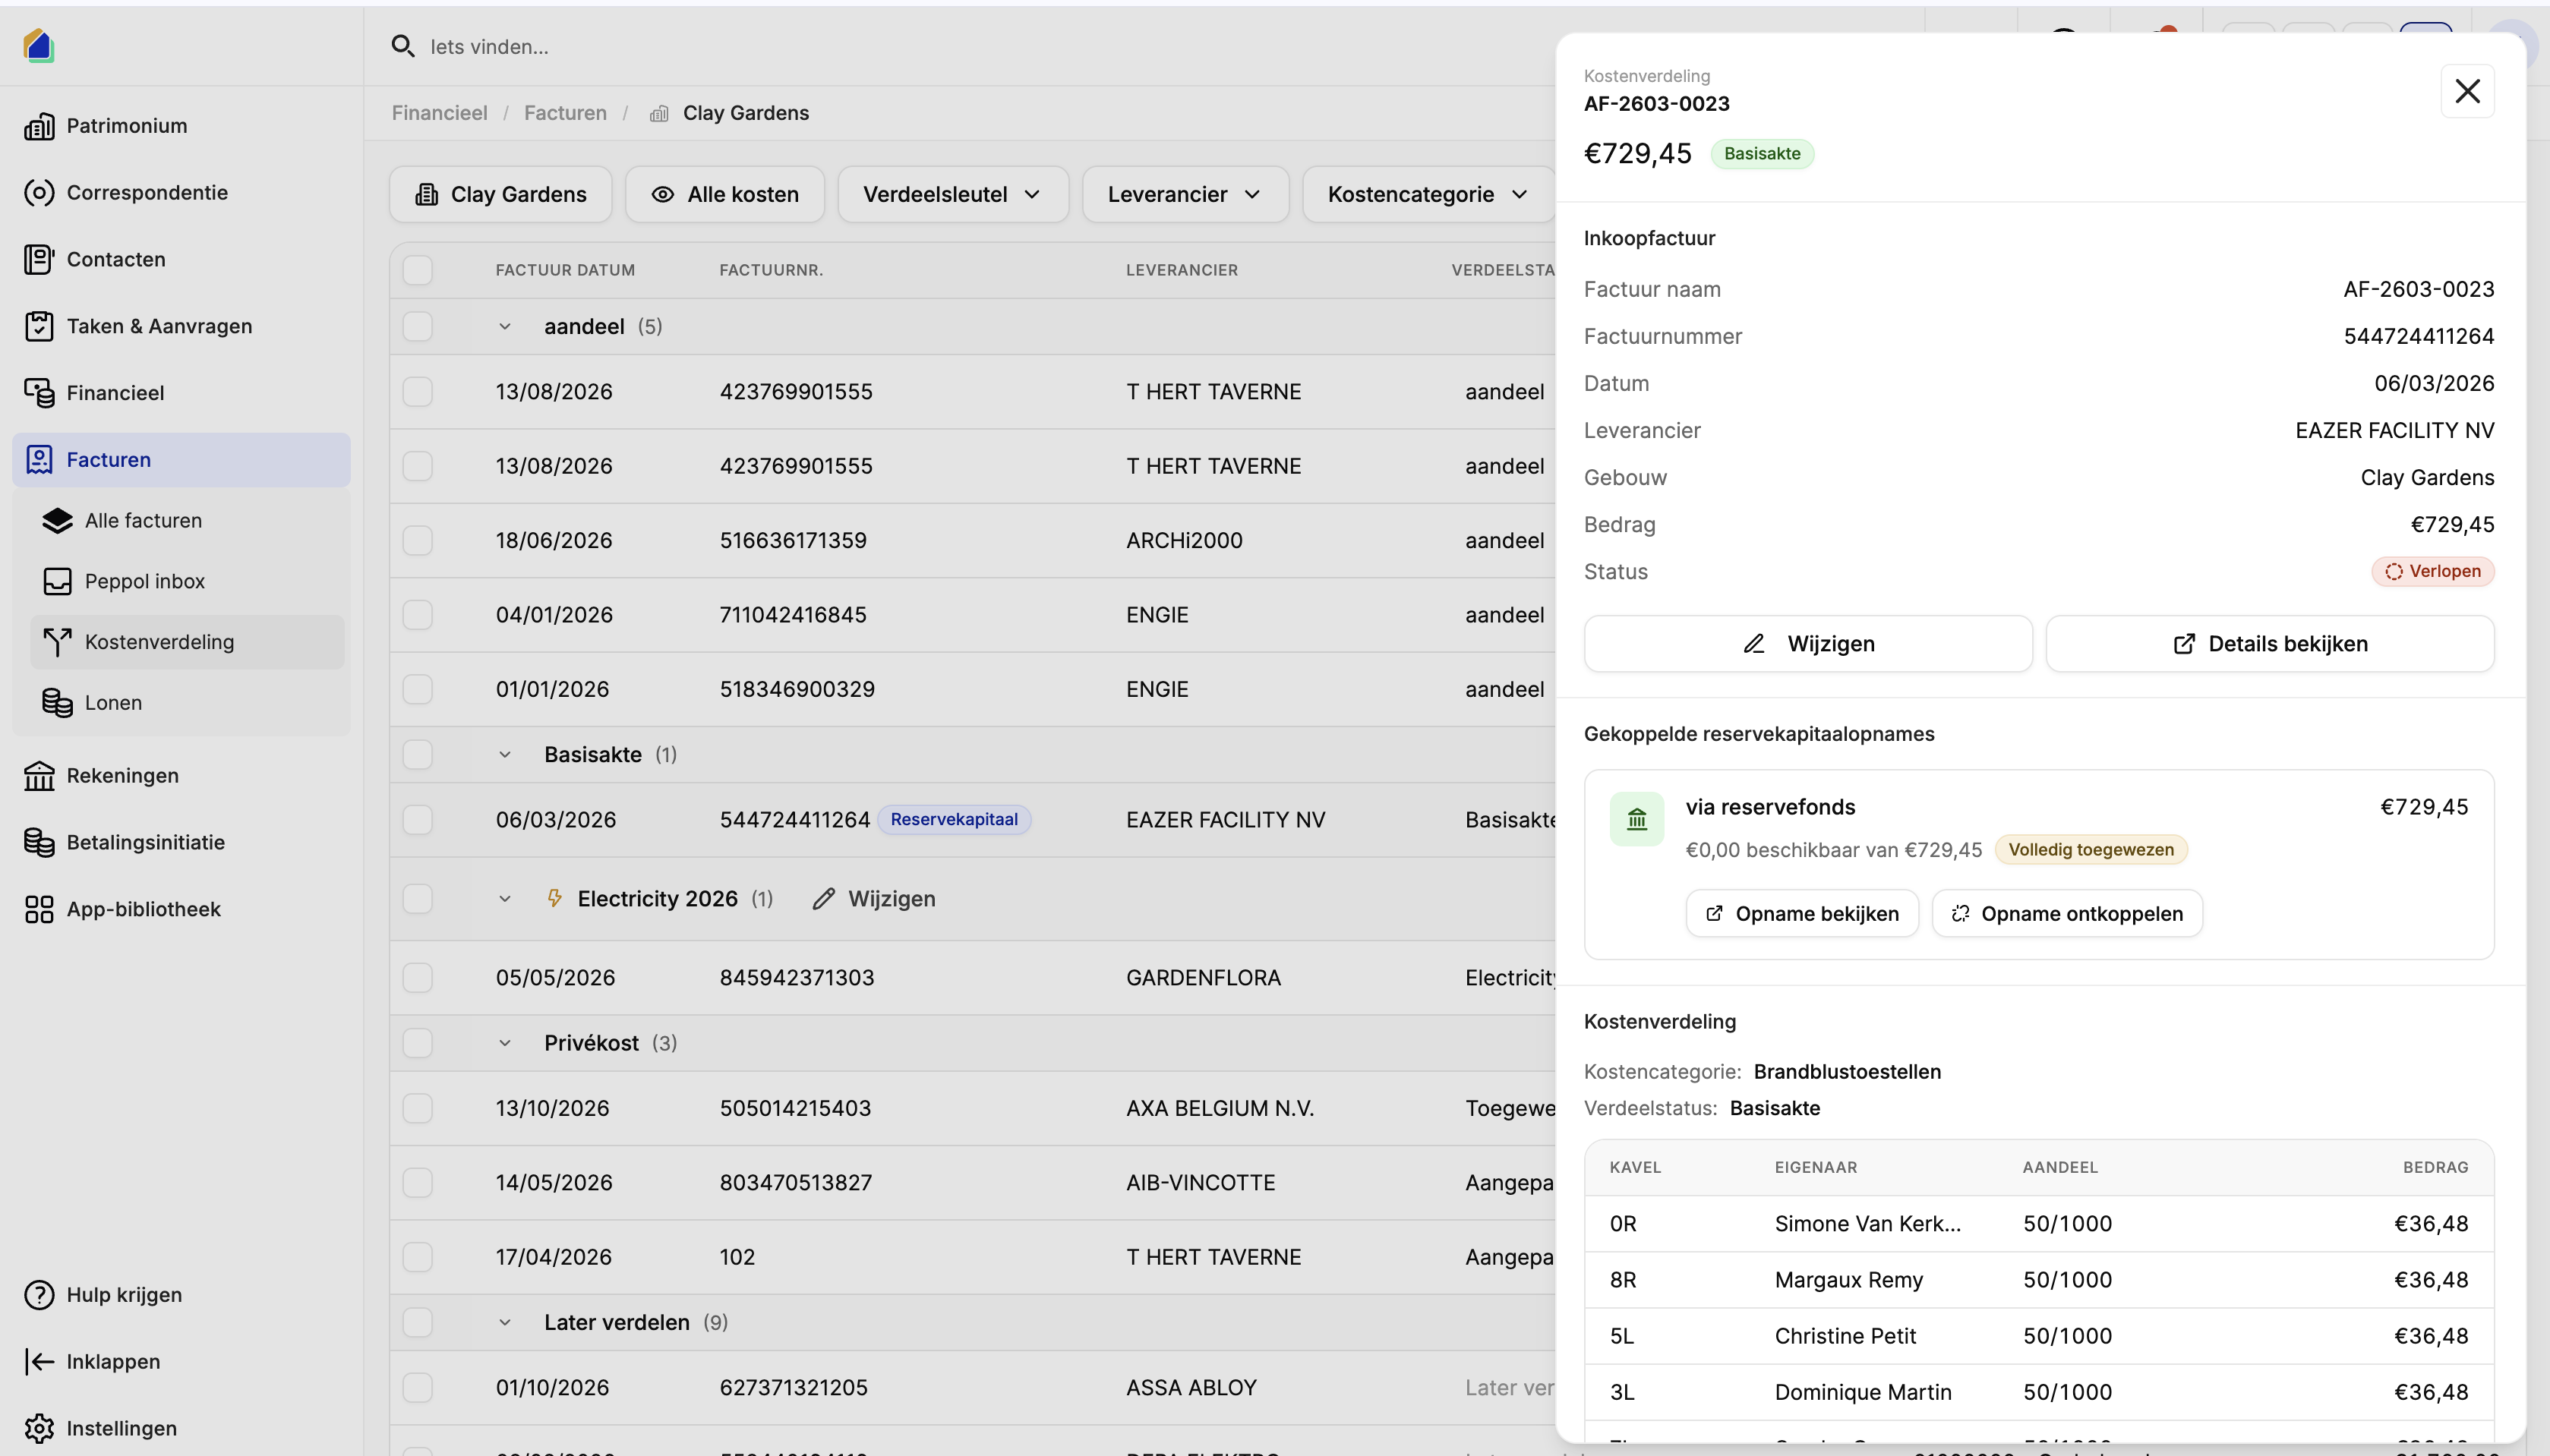The height and width of the screenshot is (1456, 2550).
Task: Open the Leverancier filter dropdown
Action: coord(1185,194)
